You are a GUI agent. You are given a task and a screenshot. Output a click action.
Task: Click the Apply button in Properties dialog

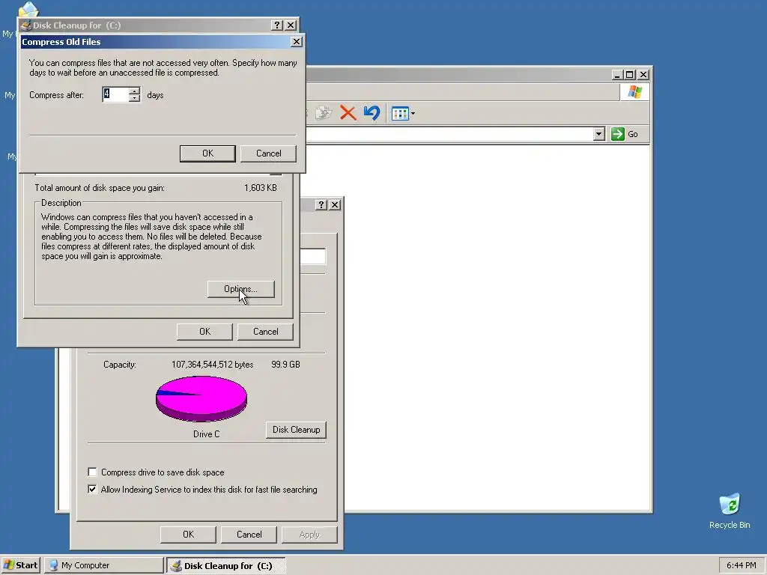[309, 535]
